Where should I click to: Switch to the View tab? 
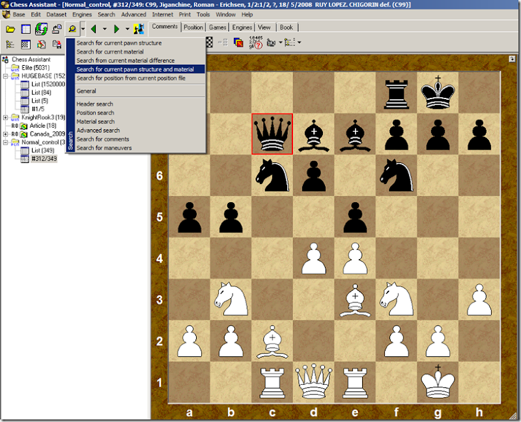tap(264, 27)
